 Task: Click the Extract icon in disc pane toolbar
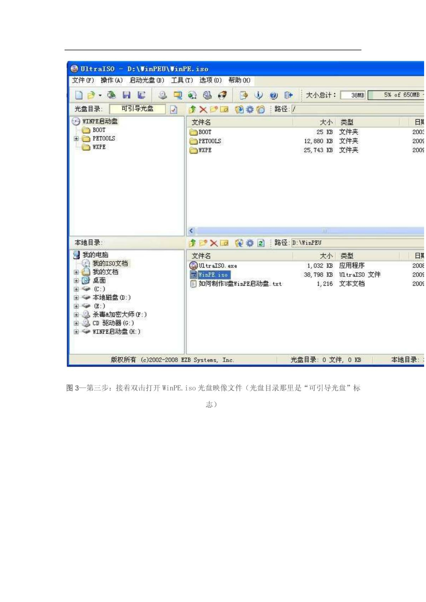coord(239,110)
